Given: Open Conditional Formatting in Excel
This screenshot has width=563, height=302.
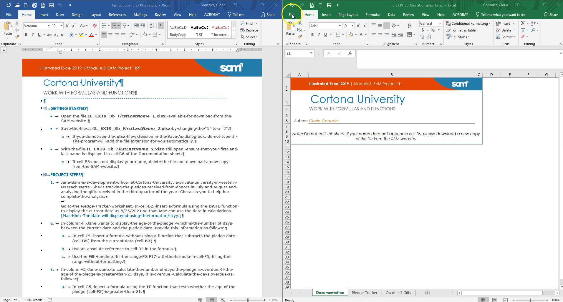Looking at the screenshot, I should point(468,24).
